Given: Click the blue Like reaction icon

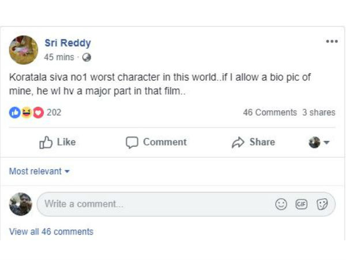Looking at the screenshot, I should (14, 113).
